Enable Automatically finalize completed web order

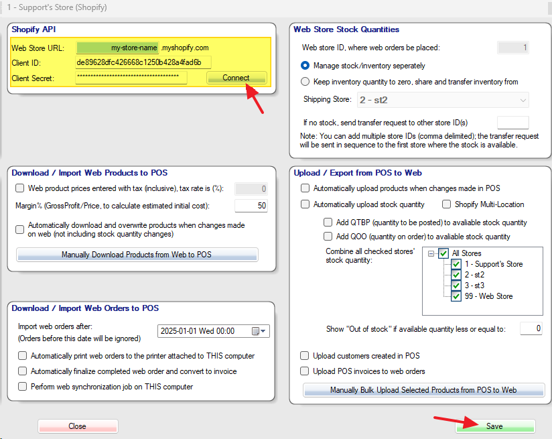[23, 371]
